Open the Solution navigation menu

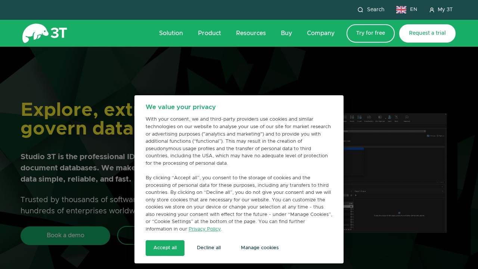(x=171, y=33)
